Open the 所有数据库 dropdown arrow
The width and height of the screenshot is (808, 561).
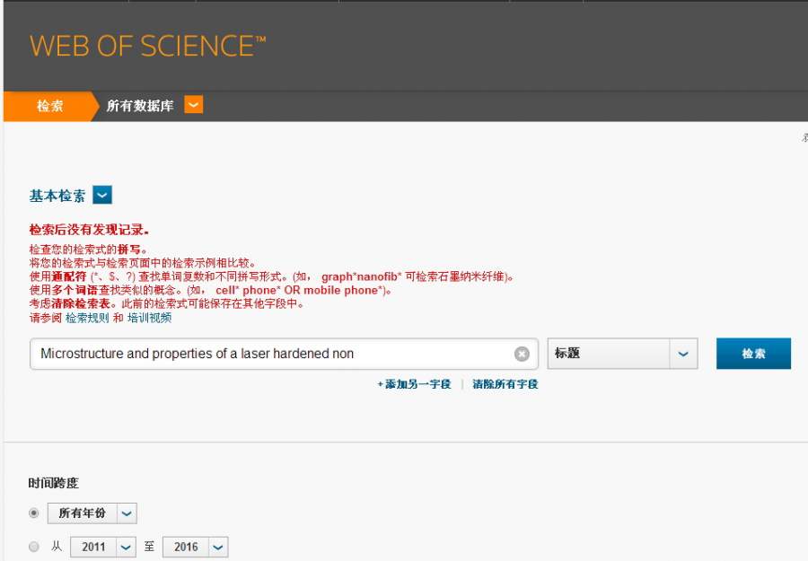tap(193, 105)
